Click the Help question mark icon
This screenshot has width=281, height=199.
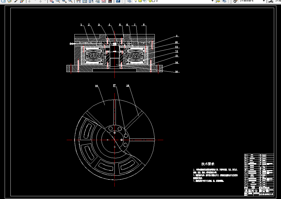[x=118, y=1]
